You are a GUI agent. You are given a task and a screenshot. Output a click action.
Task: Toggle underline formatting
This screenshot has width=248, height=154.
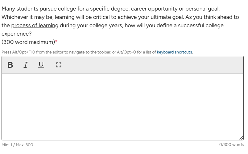pyautogui.click(x=41, y=65)
